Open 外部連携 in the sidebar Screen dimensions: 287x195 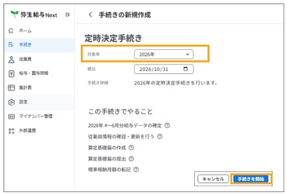39,131
